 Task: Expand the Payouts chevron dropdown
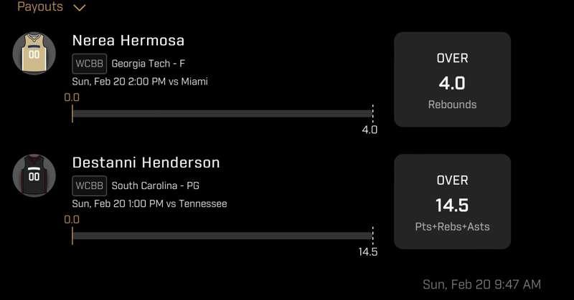point(80,8)
